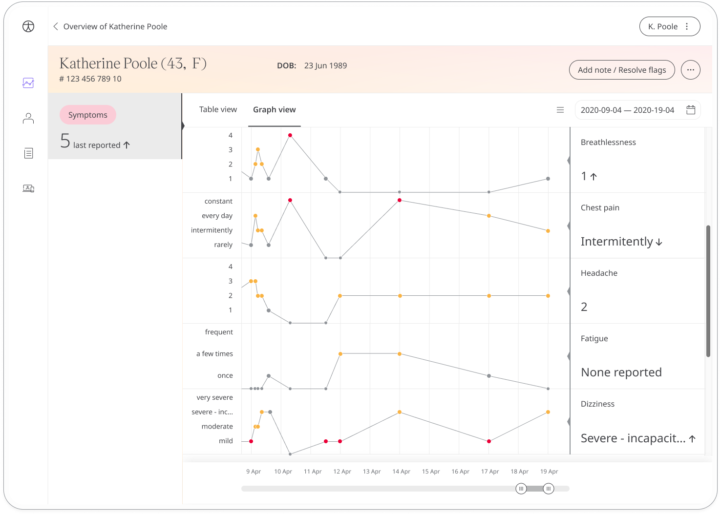Open the patient profile sidebar icon
Viewport: 721px width, 515px height.
(28, 118)
